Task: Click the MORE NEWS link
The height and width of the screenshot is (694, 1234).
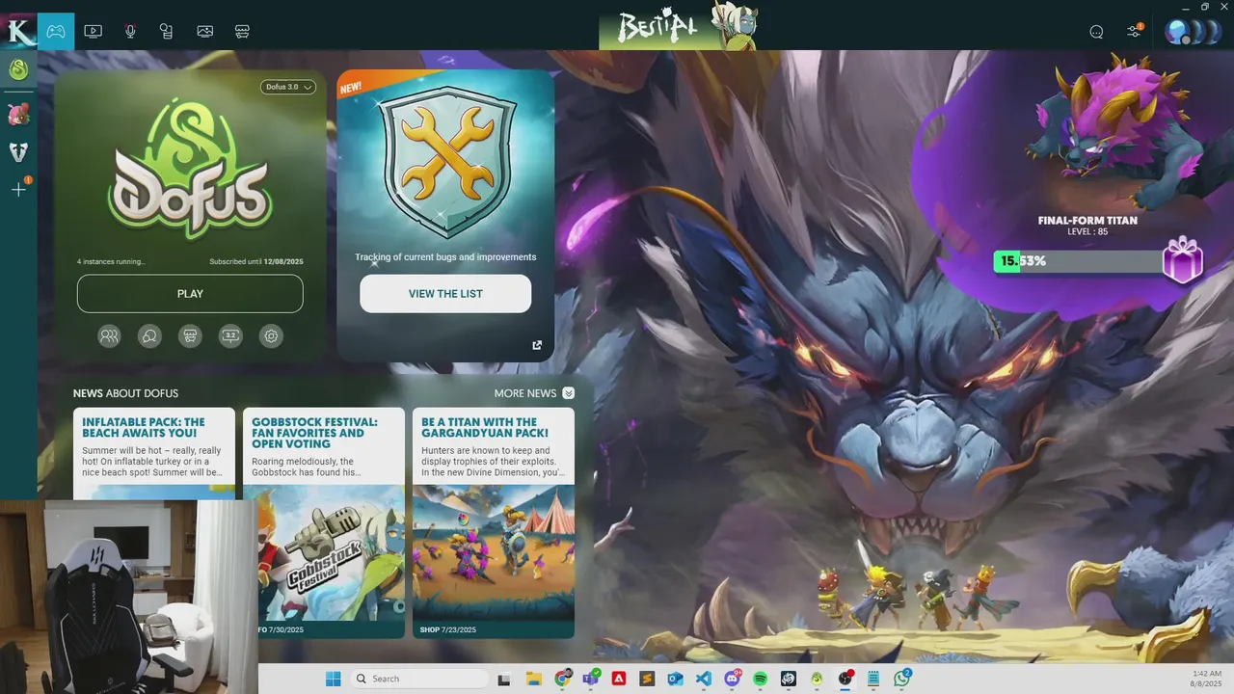Action: coord(524,393)
